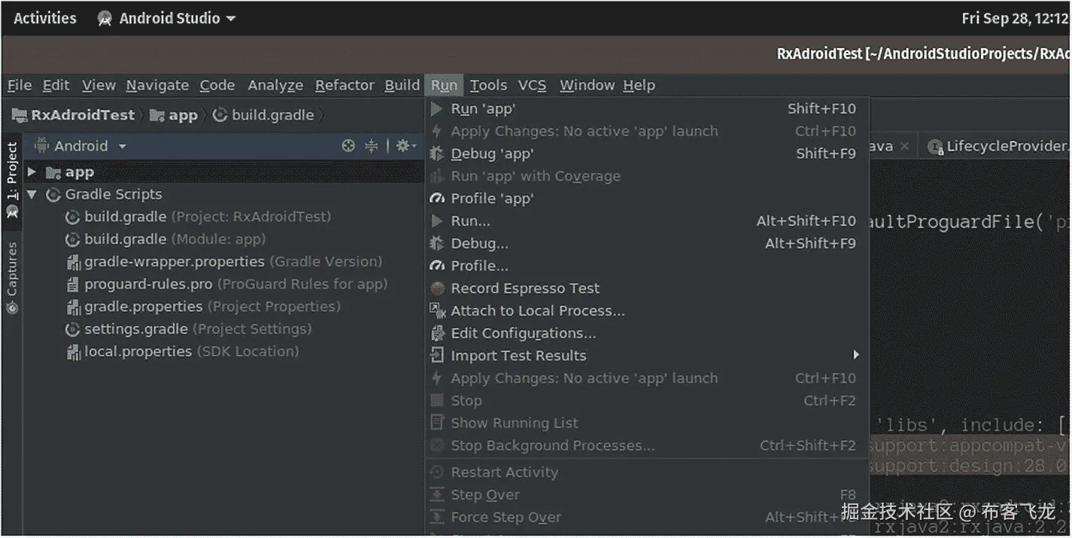Click the scroll-from-source target icon

(348, 146)
